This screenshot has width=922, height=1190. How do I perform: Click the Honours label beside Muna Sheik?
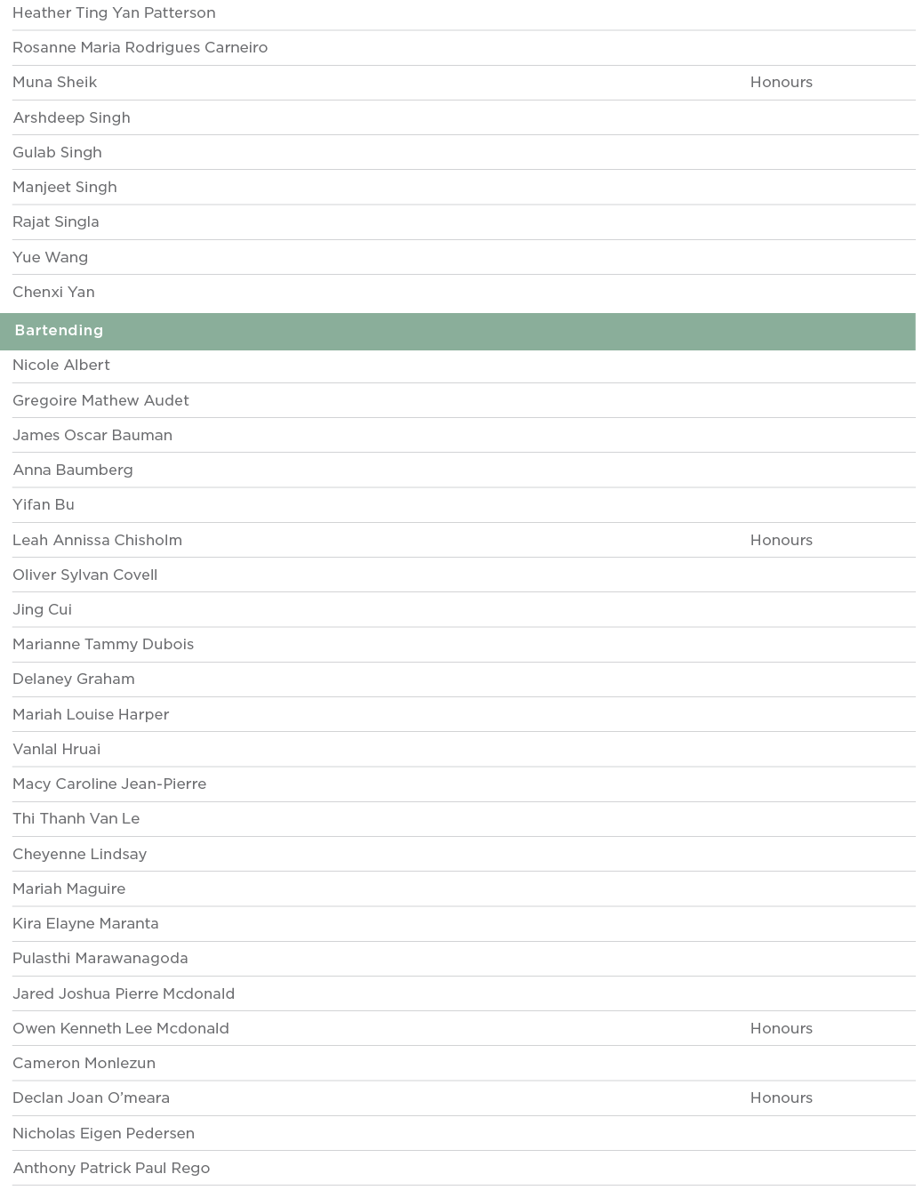(781, 83)
